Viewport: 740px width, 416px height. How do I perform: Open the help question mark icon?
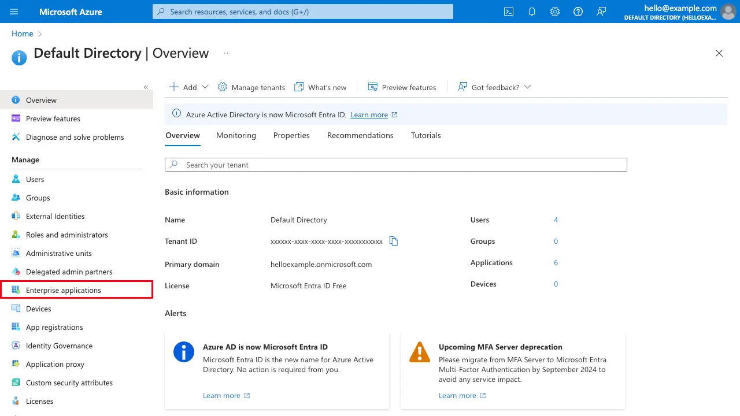pyautogui.click(x=578, y=12)
